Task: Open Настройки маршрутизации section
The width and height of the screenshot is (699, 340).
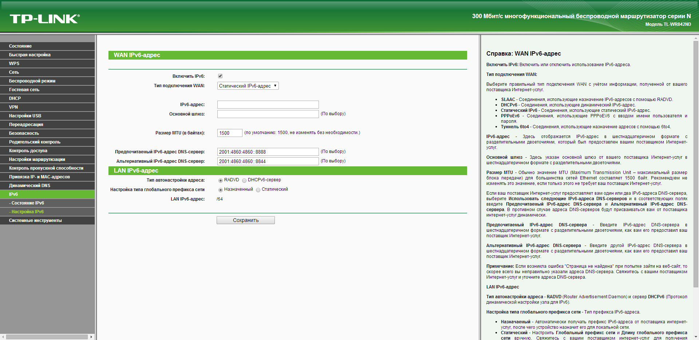Action: (47, 159)
